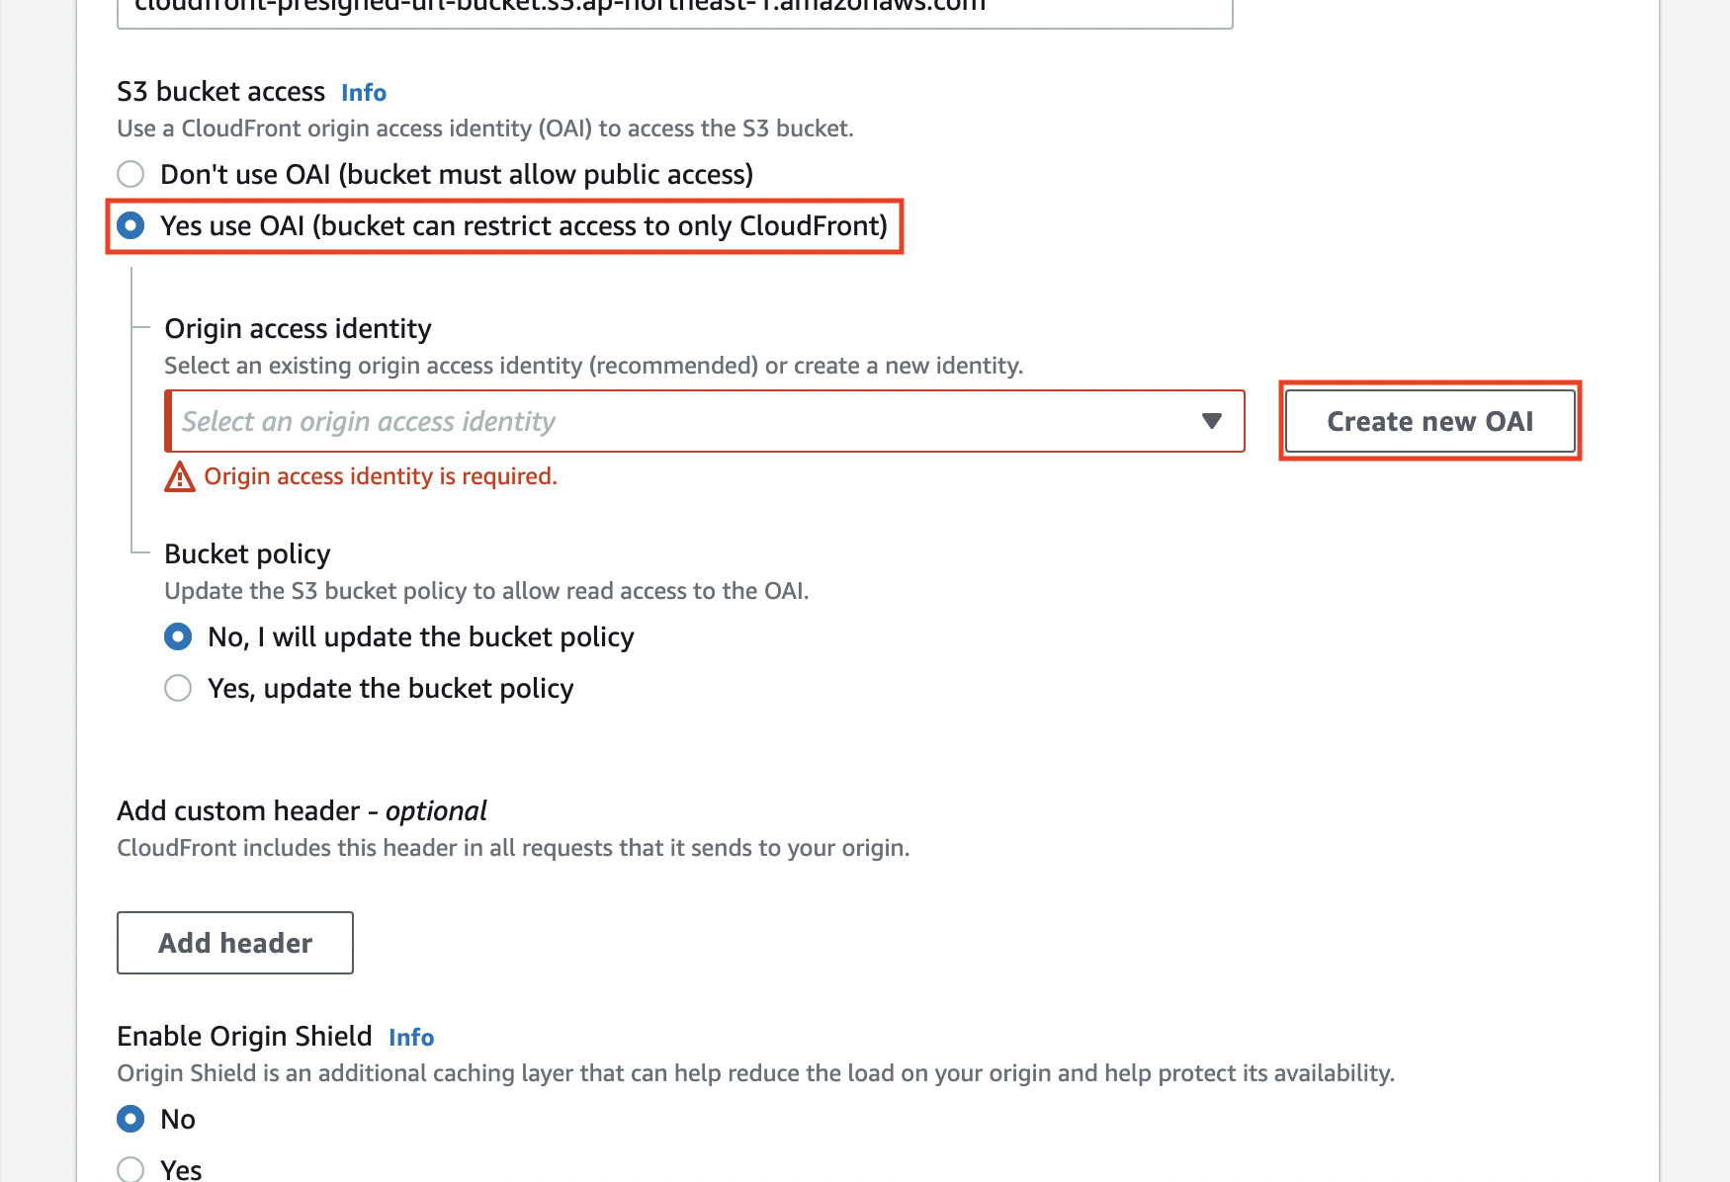Select the Origin access identity label
The image size is (1730, 1182).
tap(298, 328)
